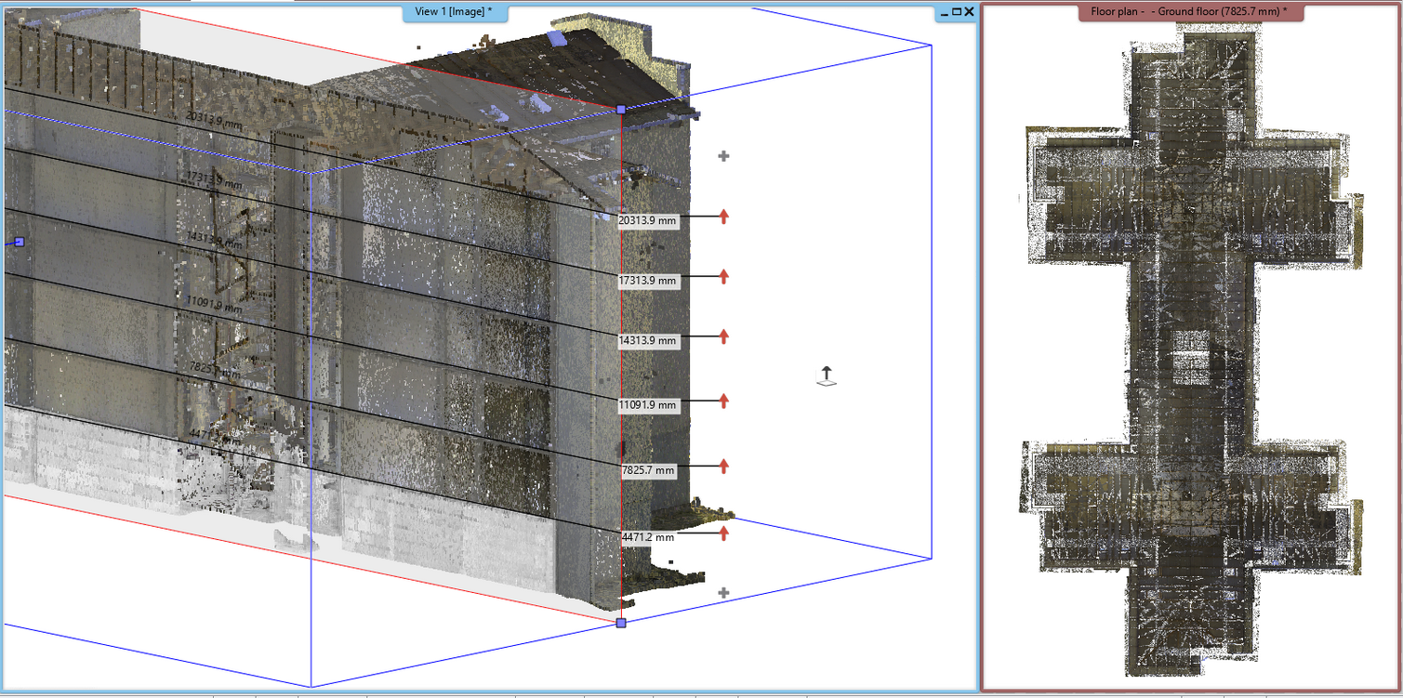
Task: Click the gray plus below the 4471.2 mm level
Action: tap(723, 593)
